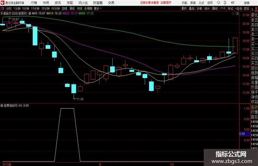Open the mail envelope icon
This screenshot has height=166, width=258.
tap(233, 3)
